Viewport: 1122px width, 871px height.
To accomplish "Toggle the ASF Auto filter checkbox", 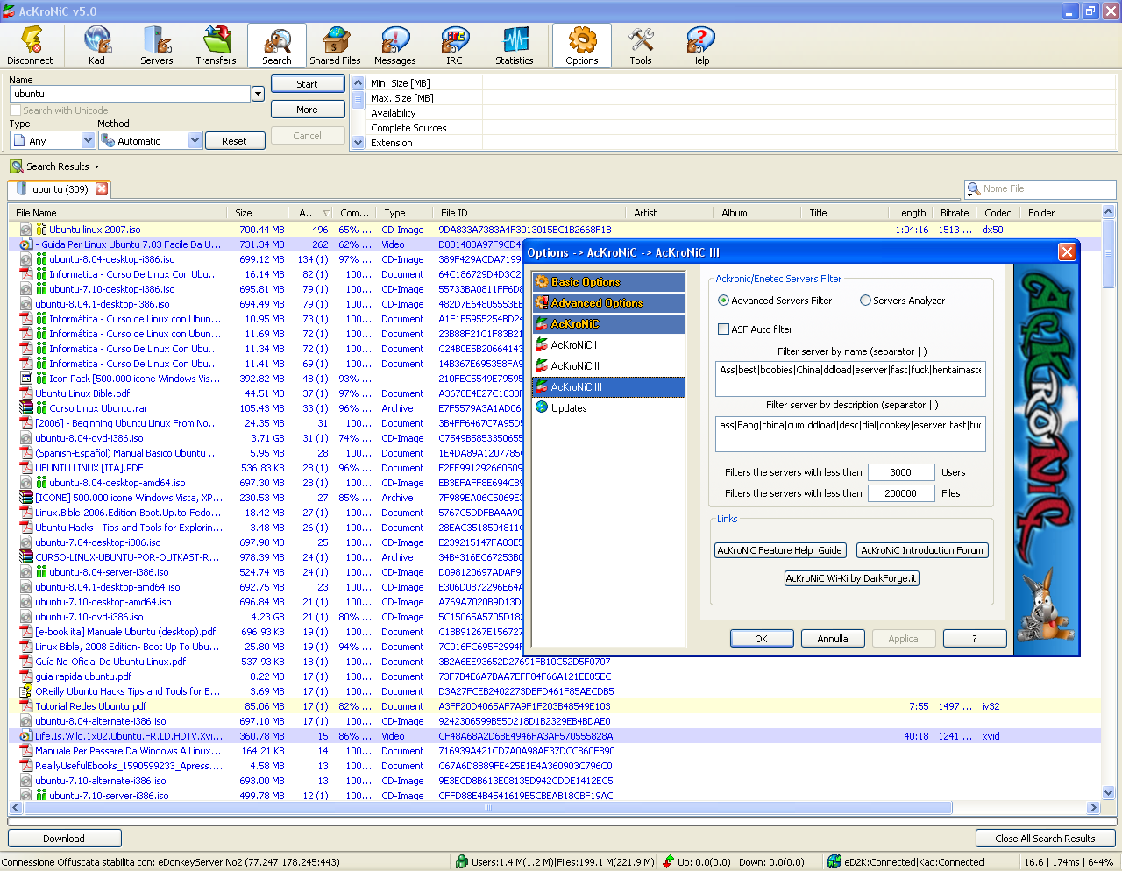I will tap(723, 329).
